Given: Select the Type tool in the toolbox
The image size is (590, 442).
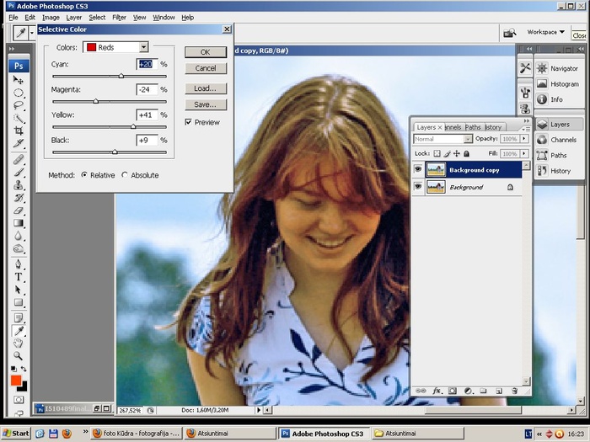Looking at the screenshot, I should click(x=19, y=277).
